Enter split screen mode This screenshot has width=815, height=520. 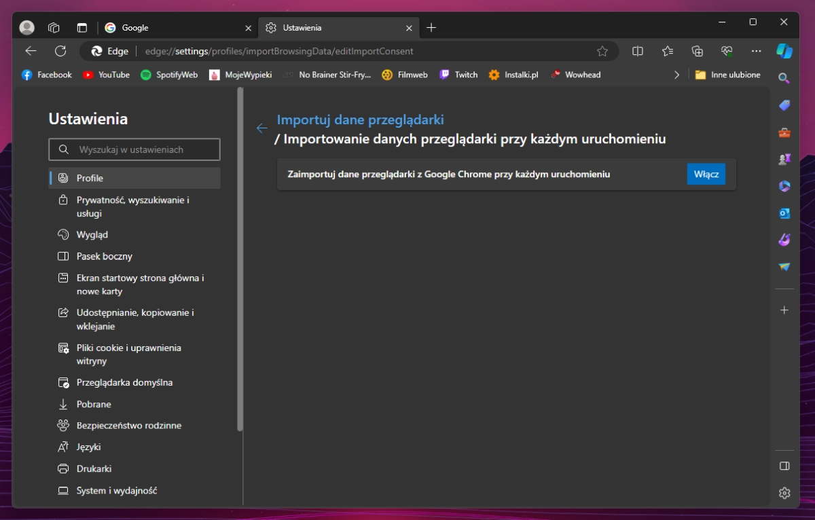click(637, 51)
